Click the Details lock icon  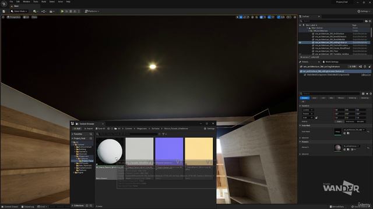point(370,67)
